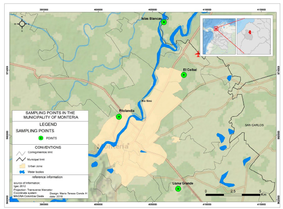Click the SAN CARLOS municipality label
Viewport: 283px width, 209px height.
click(254, 125)
